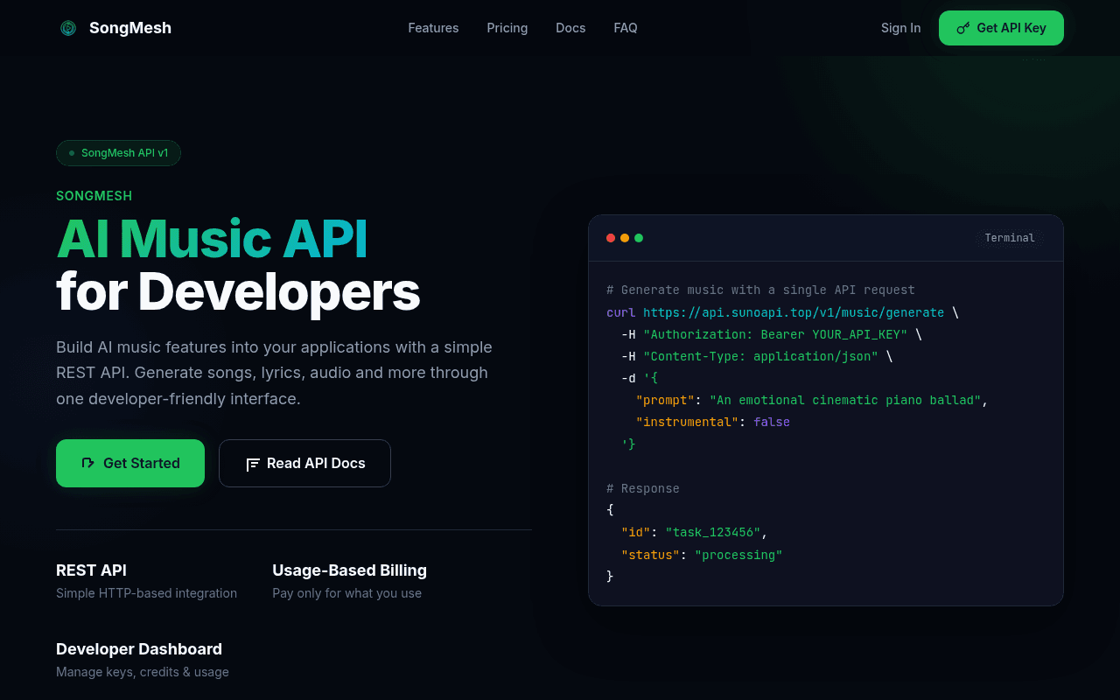Viewport: 1120px width, 700px height.
Task: Click the "# Generate music" comment line
Action: 760,290
